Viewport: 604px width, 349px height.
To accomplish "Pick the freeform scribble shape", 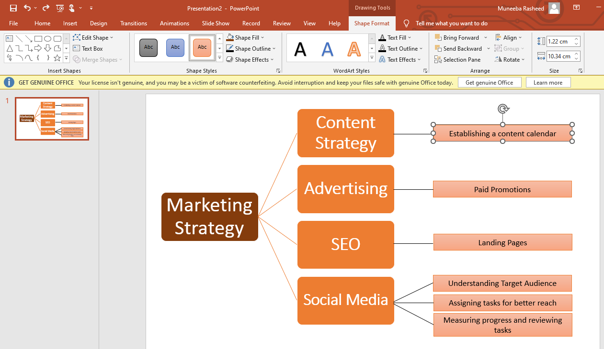I will click(x=10, y=58).
